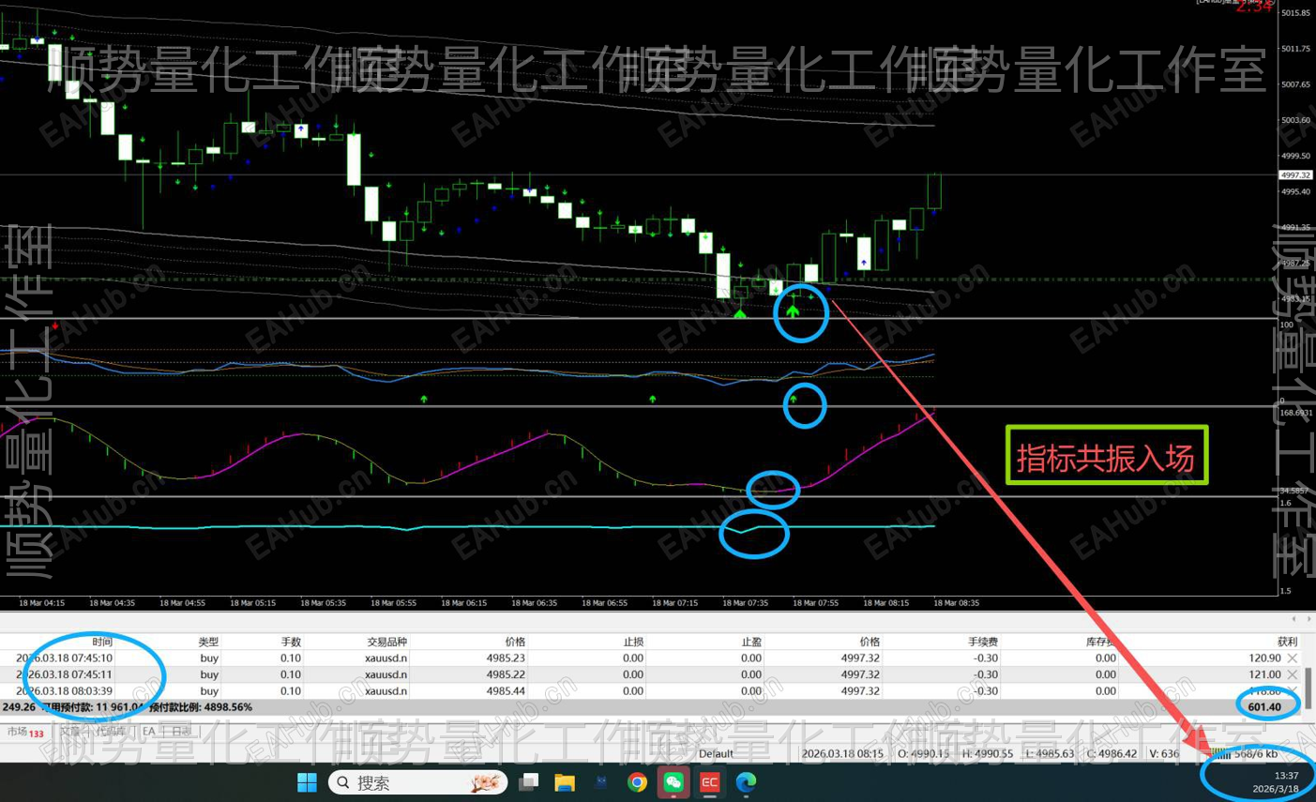Open WeChat from the taskbar
The image size is (1316, 802).
click(x=673, y=782)
